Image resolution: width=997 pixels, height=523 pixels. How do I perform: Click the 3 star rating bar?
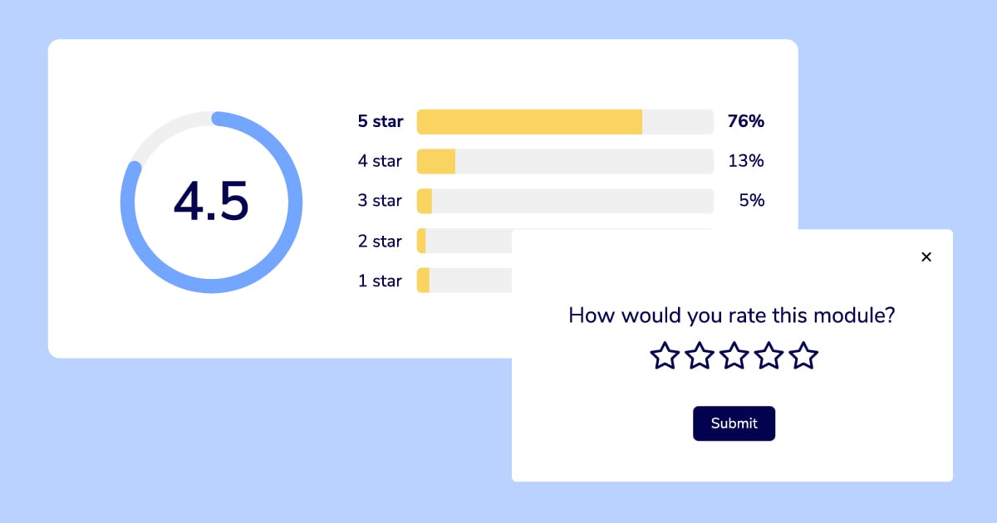tap(565, 201)
